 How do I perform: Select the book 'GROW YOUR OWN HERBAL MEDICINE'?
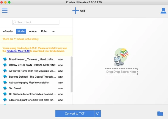point(32,65)
